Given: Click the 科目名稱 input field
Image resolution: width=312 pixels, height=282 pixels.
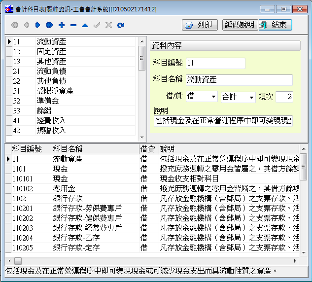Looking at the screenshot, I should pyautogui.click(x=239, y=79).
